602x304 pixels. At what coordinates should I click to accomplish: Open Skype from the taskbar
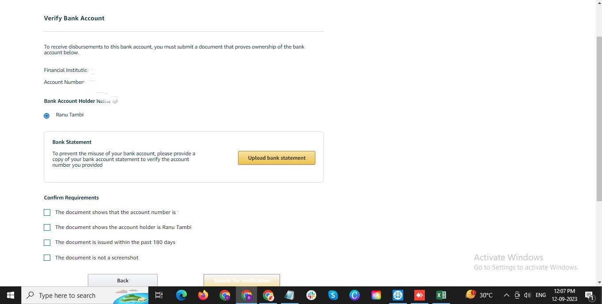[333, 295]
